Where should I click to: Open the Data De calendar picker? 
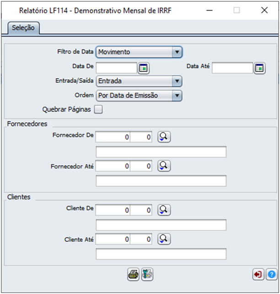click(144, 68)
